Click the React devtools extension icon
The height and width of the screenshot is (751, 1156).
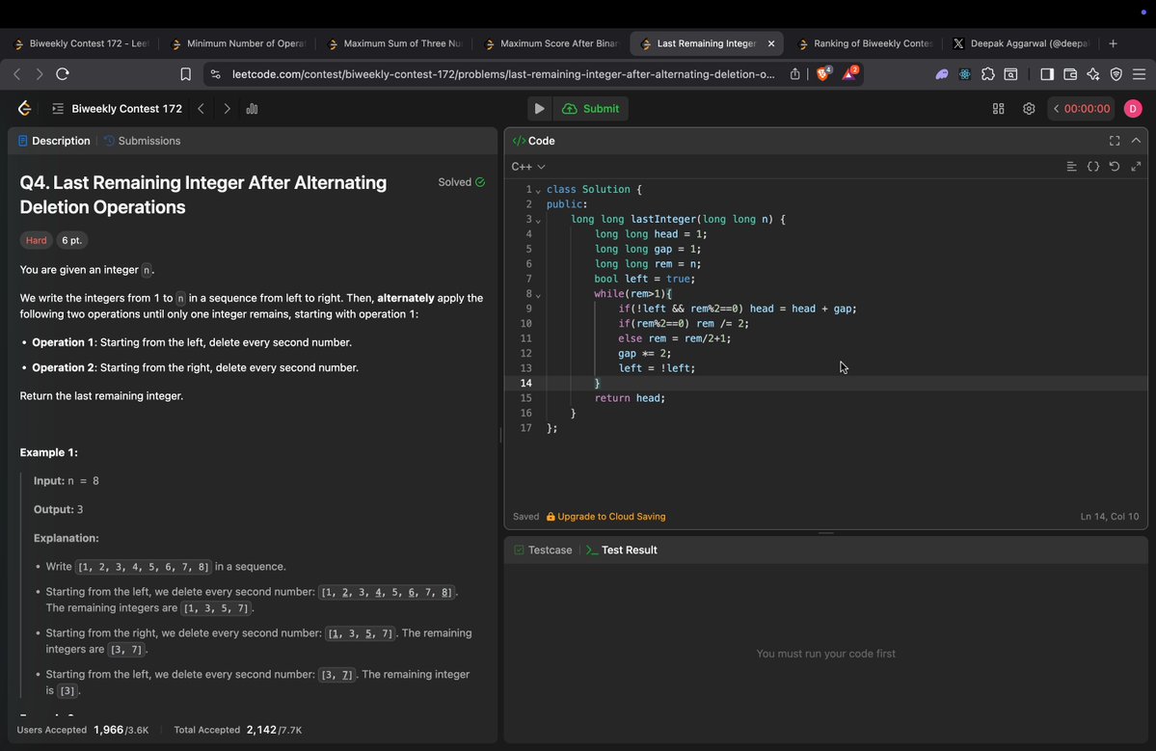964,73
